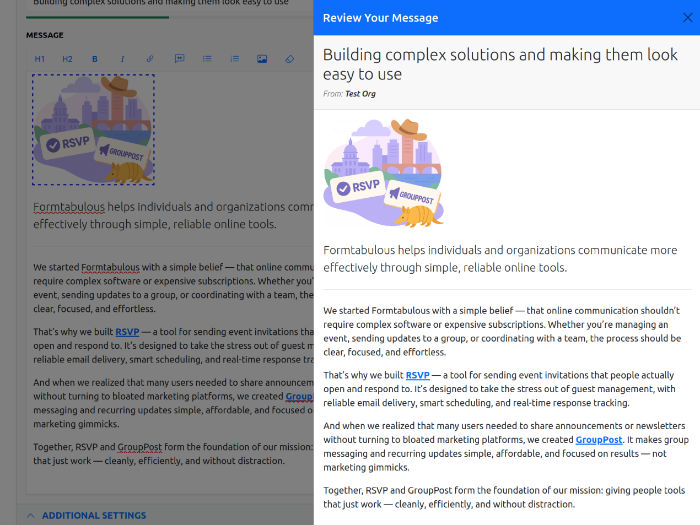Click the editor paragraph starting 'Together, RSVP and'
Viewport: 700px width, 525px height.
(173, 454)
